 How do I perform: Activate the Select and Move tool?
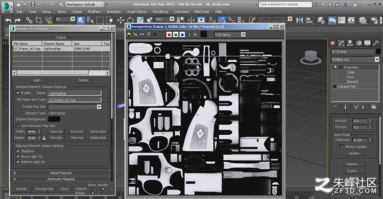[121, 20]
